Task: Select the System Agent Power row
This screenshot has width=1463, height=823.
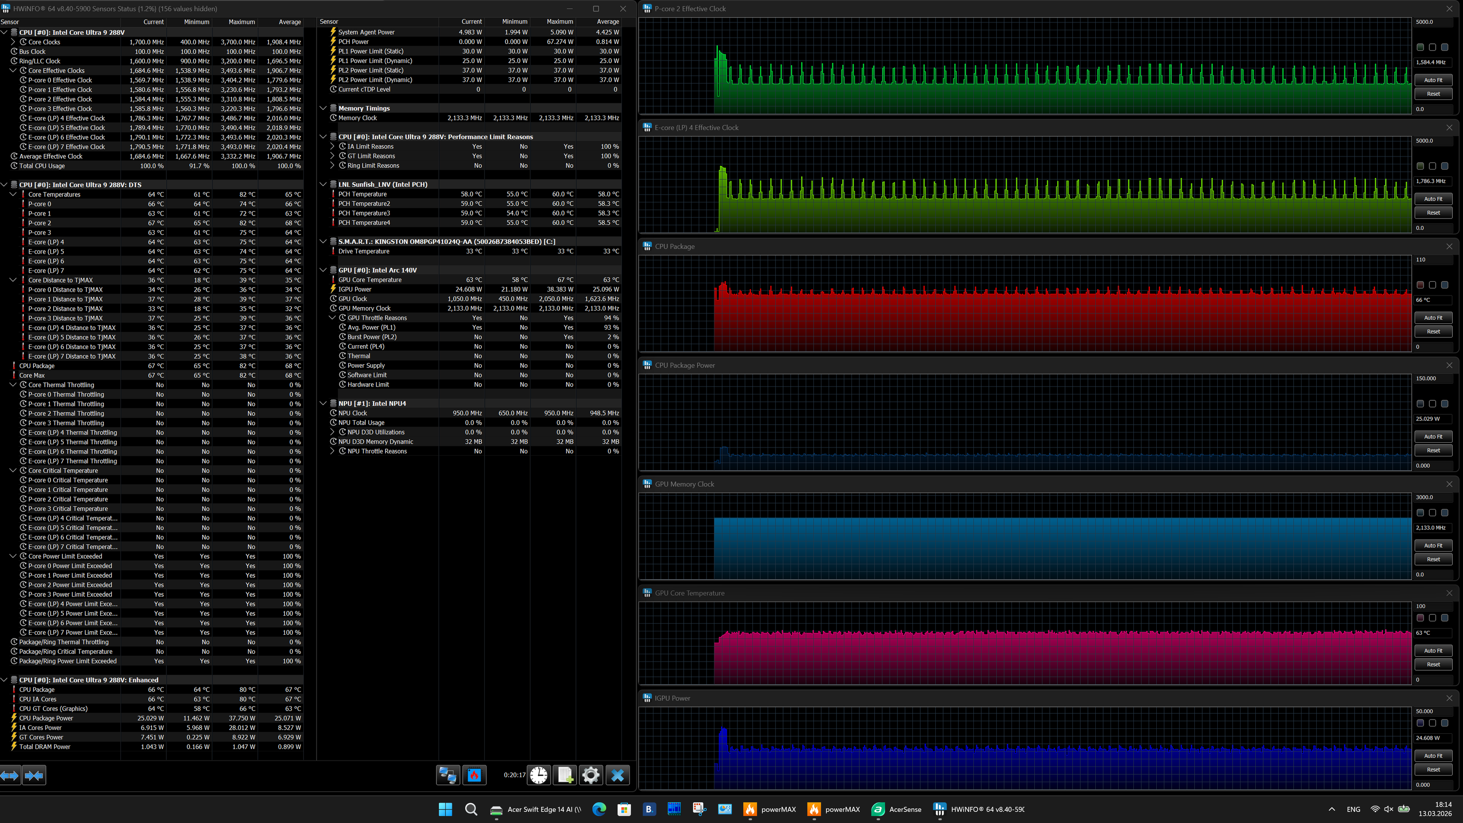Action: [x=470, y=32]
